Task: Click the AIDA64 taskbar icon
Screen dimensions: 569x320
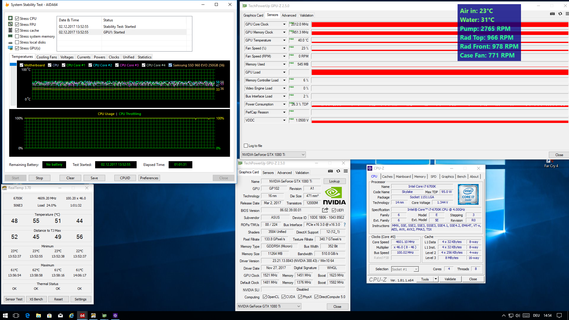Action: click(x=82, y=316)
